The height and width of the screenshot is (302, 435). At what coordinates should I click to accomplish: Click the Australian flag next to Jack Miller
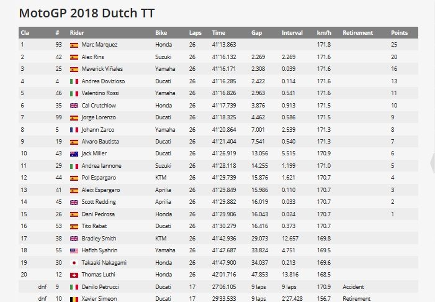click(x=74, y=152)
